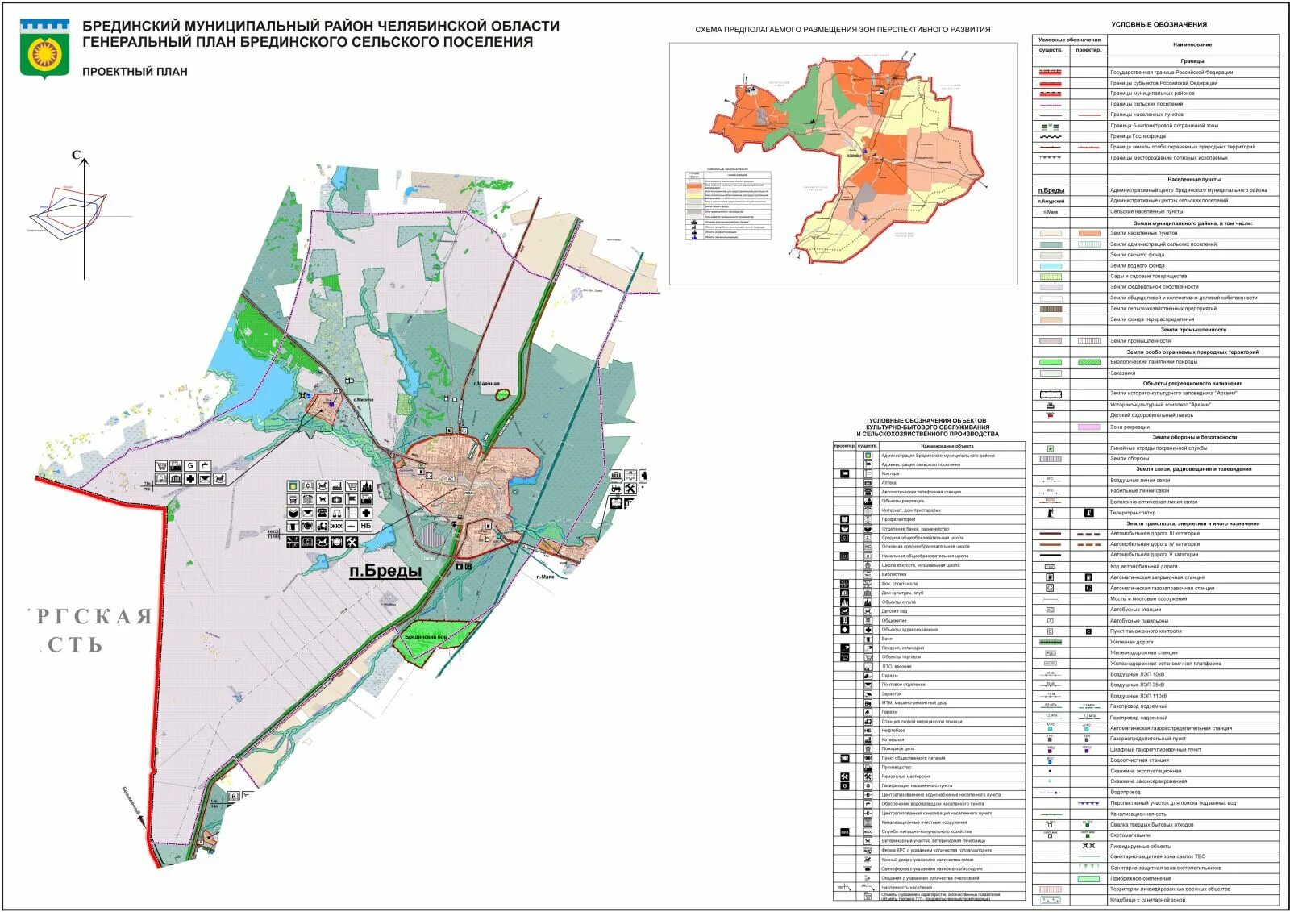Click the 'Брединский бор' map label
Viewport: 1290px width, 912px height.
pyautogui.click(x=426, y=637)
